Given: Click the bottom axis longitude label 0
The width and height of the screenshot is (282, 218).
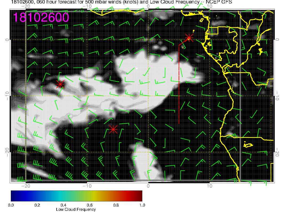Looking at the screenshot, I should pos(148,185).
